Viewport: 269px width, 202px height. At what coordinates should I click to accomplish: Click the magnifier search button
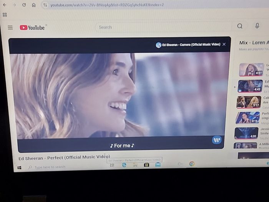(x=240, y=26)
